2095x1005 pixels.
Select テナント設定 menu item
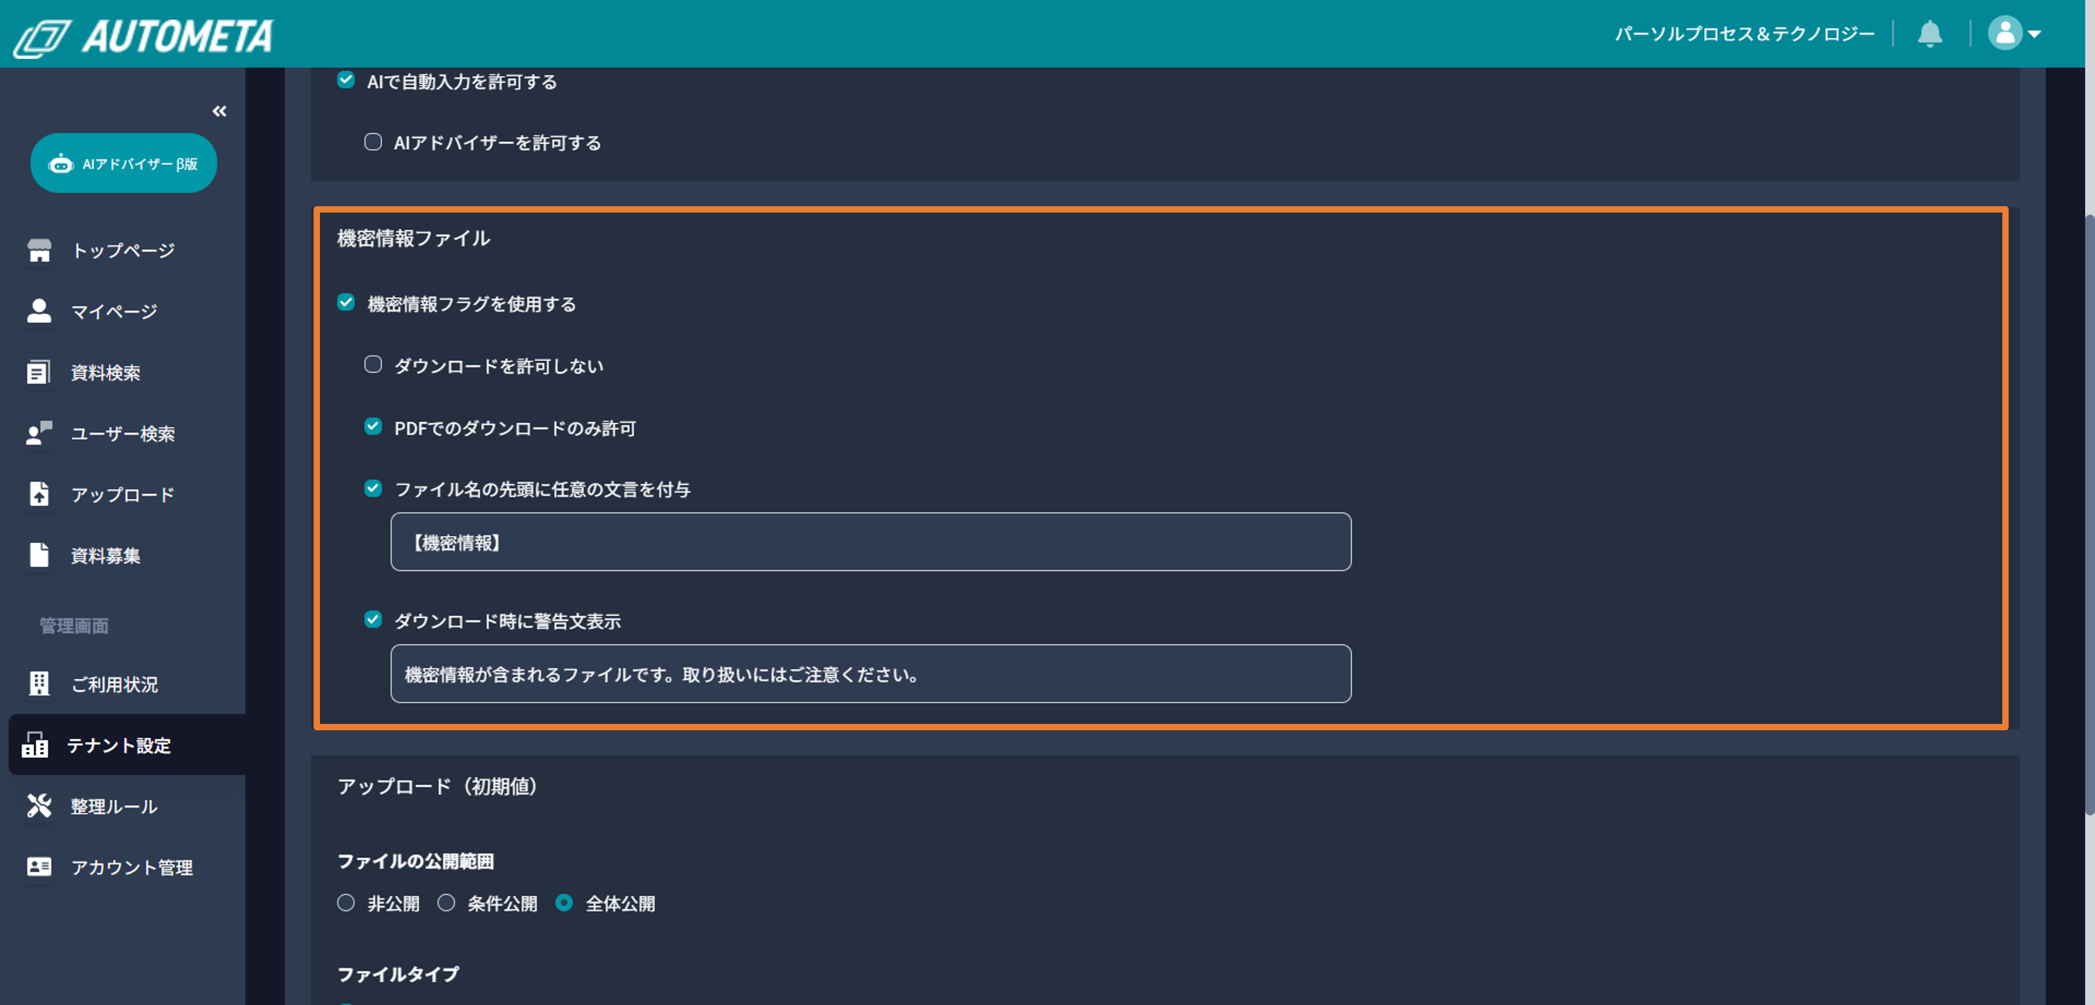[x=127, y=745]
